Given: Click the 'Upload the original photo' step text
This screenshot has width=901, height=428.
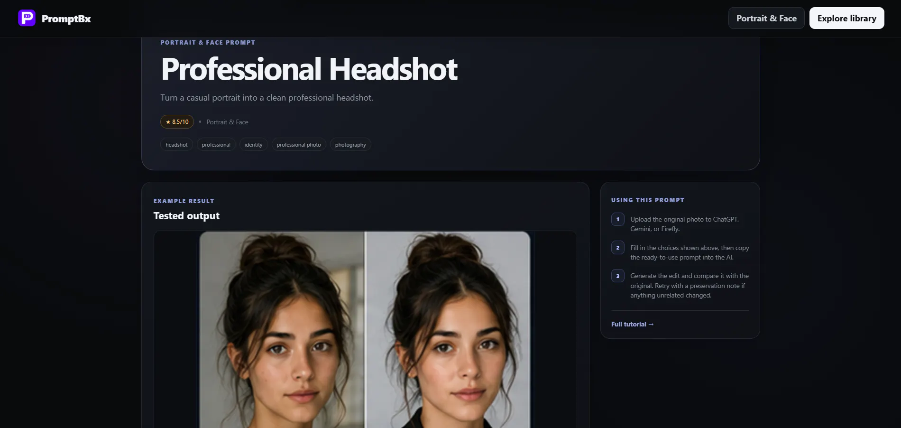Looking at the screenshot, I should tap(684, 224).
